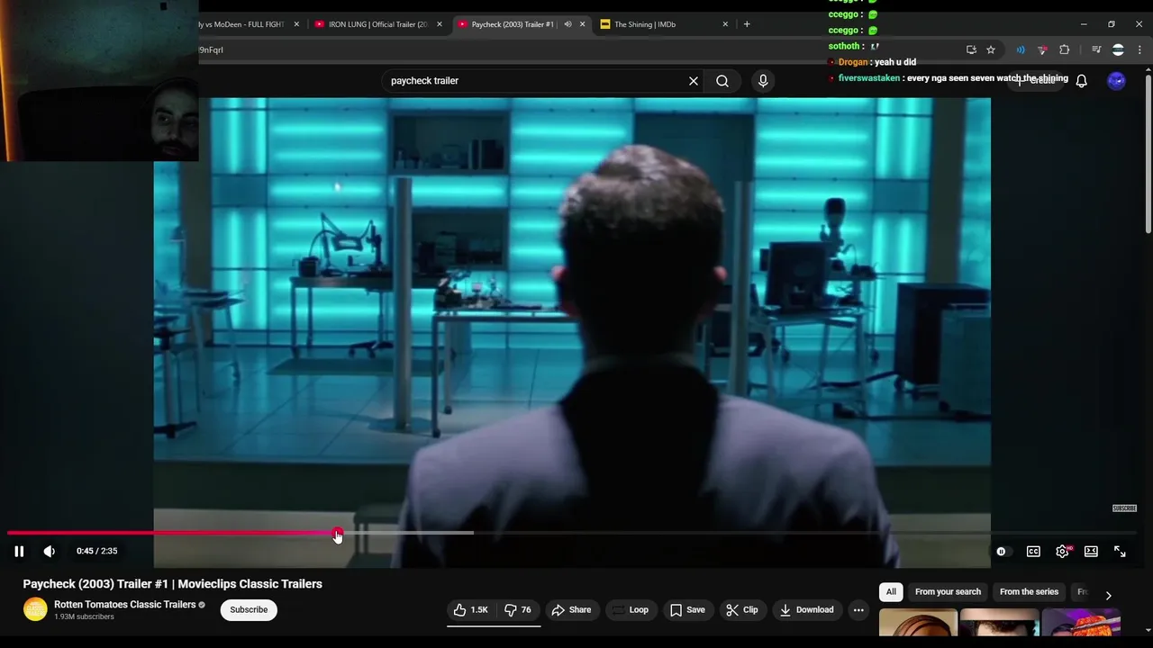This screenshot has width=1153, height=648.
Task: Close the MoDeen FULL FIGHT tab
Action: [297, 24]
